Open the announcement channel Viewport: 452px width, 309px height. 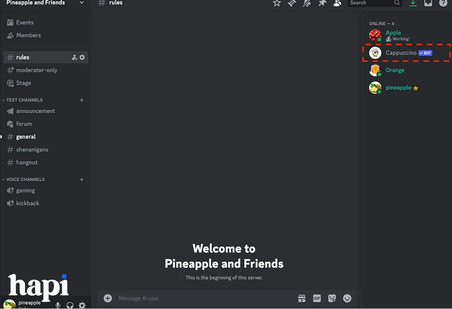(x=46, y=111)
